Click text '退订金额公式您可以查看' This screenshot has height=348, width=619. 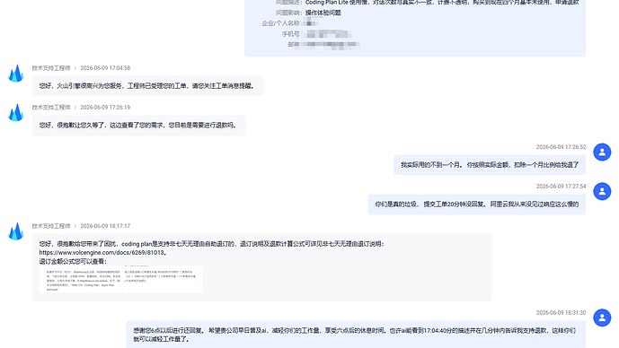(73, 261)
